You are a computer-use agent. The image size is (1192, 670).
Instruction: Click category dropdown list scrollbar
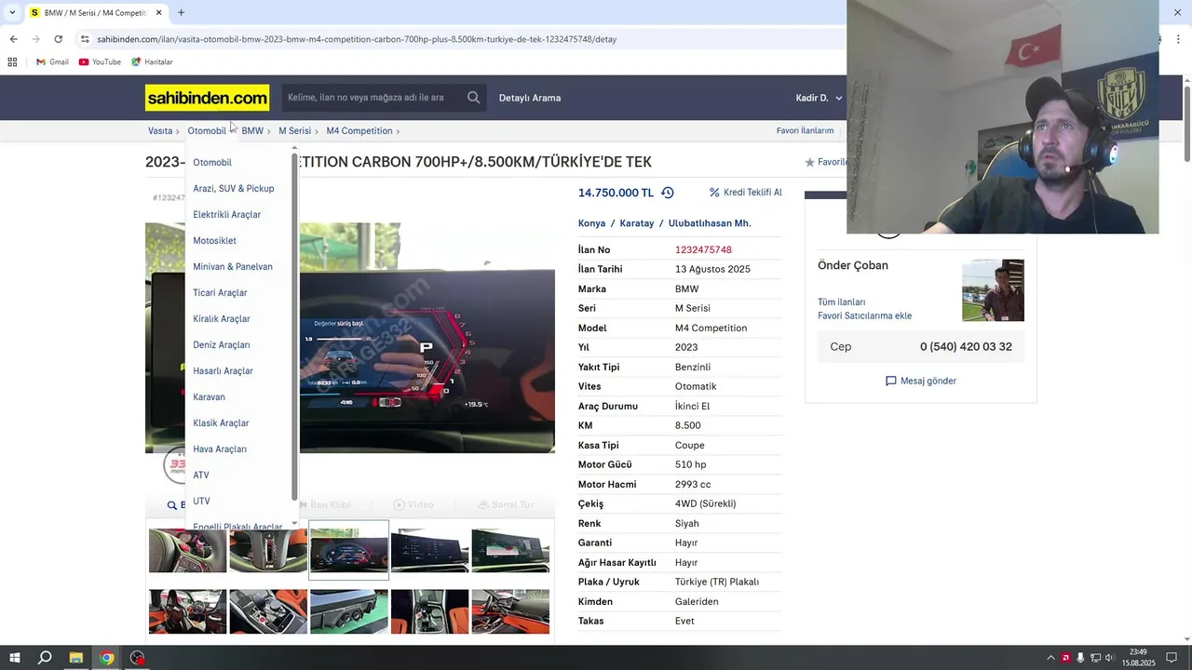click(294, 328)
